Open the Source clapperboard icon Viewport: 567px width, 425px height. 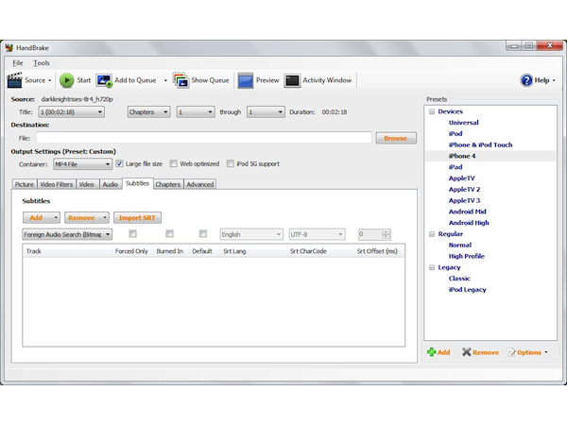point(15,80)
